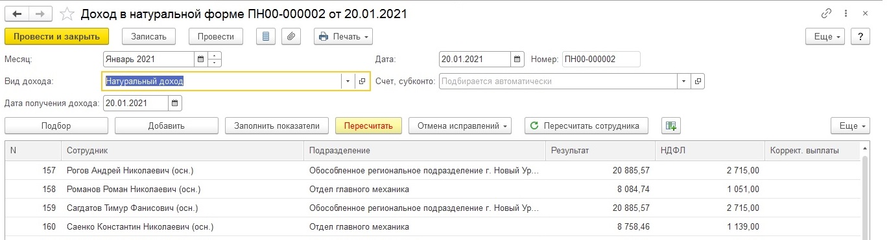Click the yellow Пересчитать button
The image size is (889, 240).
(368, 125)
